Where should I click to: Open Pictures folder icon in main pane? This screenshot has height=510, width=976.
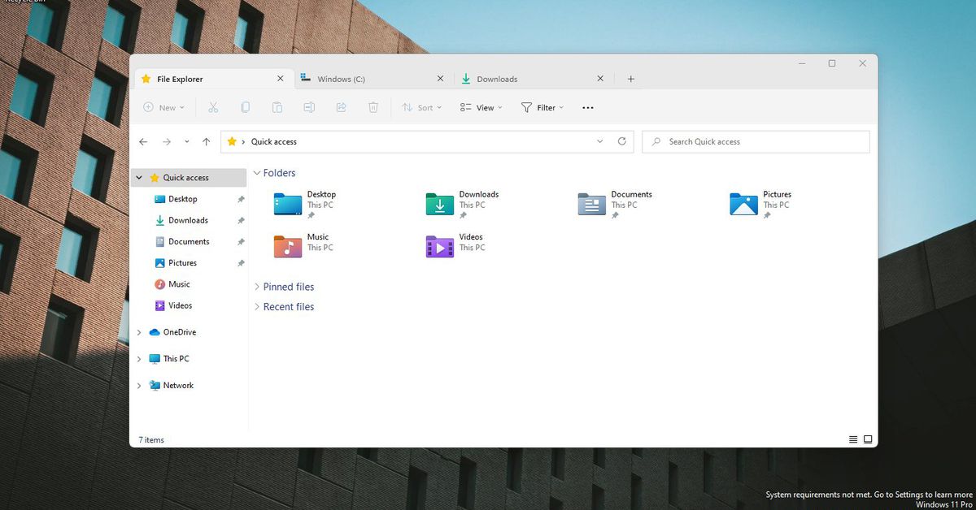tap(744, 204)
